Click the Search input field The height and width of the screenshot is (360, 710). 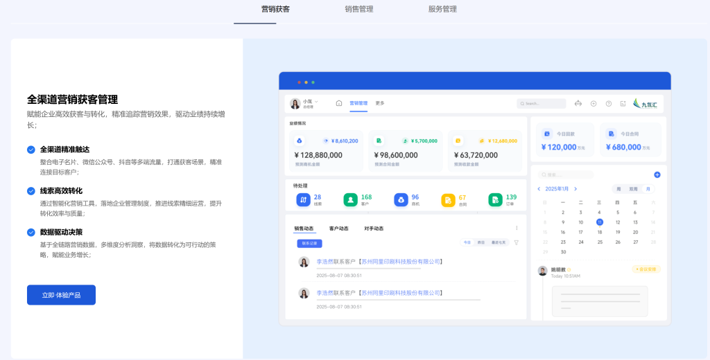click(542, 103)
